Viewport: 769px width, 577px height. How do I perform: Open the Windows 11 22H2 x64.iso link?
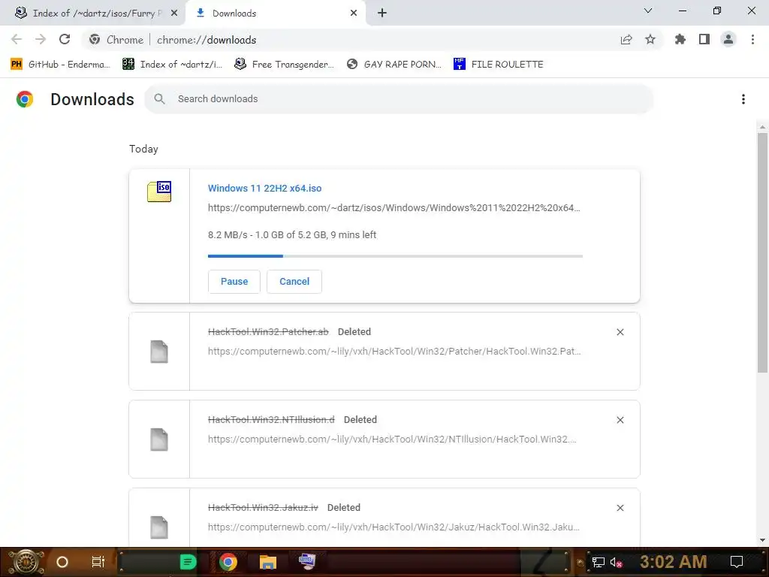point(265,189)
